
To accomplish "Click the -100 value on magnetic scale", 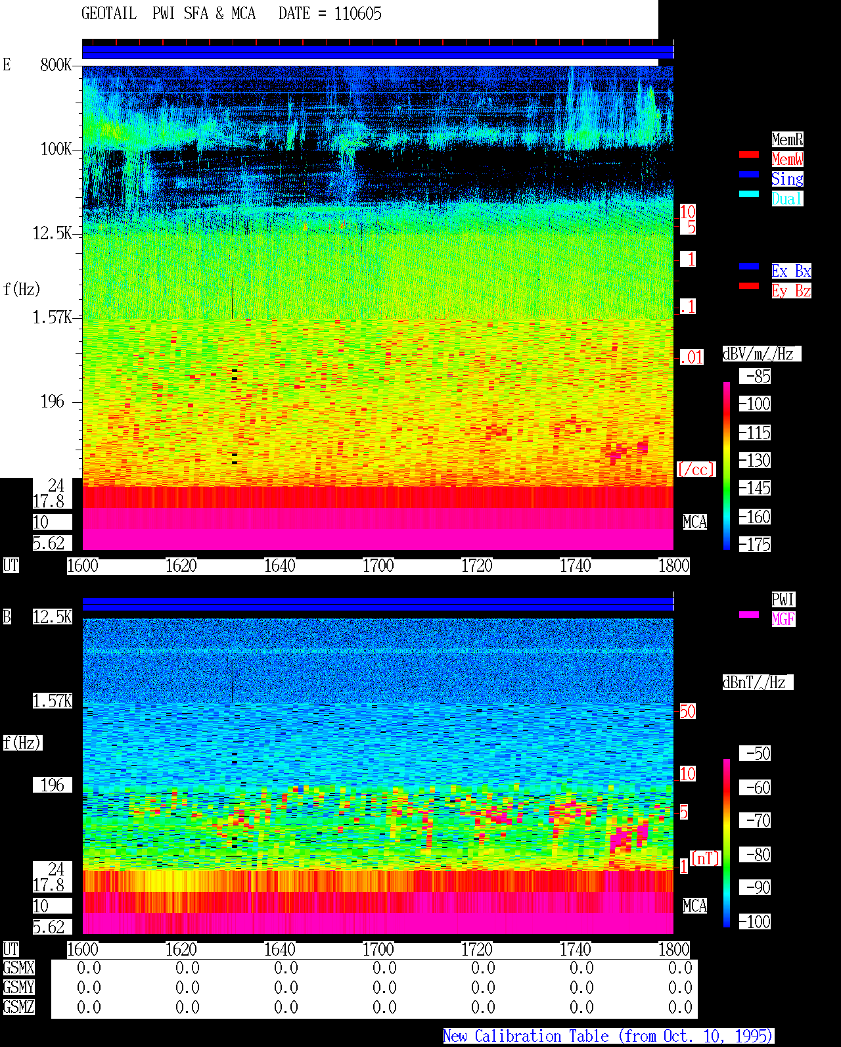I will click(756, 921).
